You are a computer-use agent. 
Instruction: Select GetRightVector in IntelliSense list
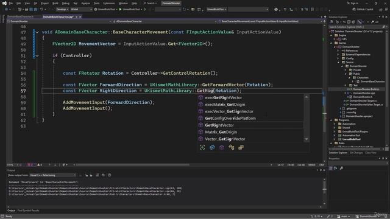pyautogui.click(x=250, y=125)
